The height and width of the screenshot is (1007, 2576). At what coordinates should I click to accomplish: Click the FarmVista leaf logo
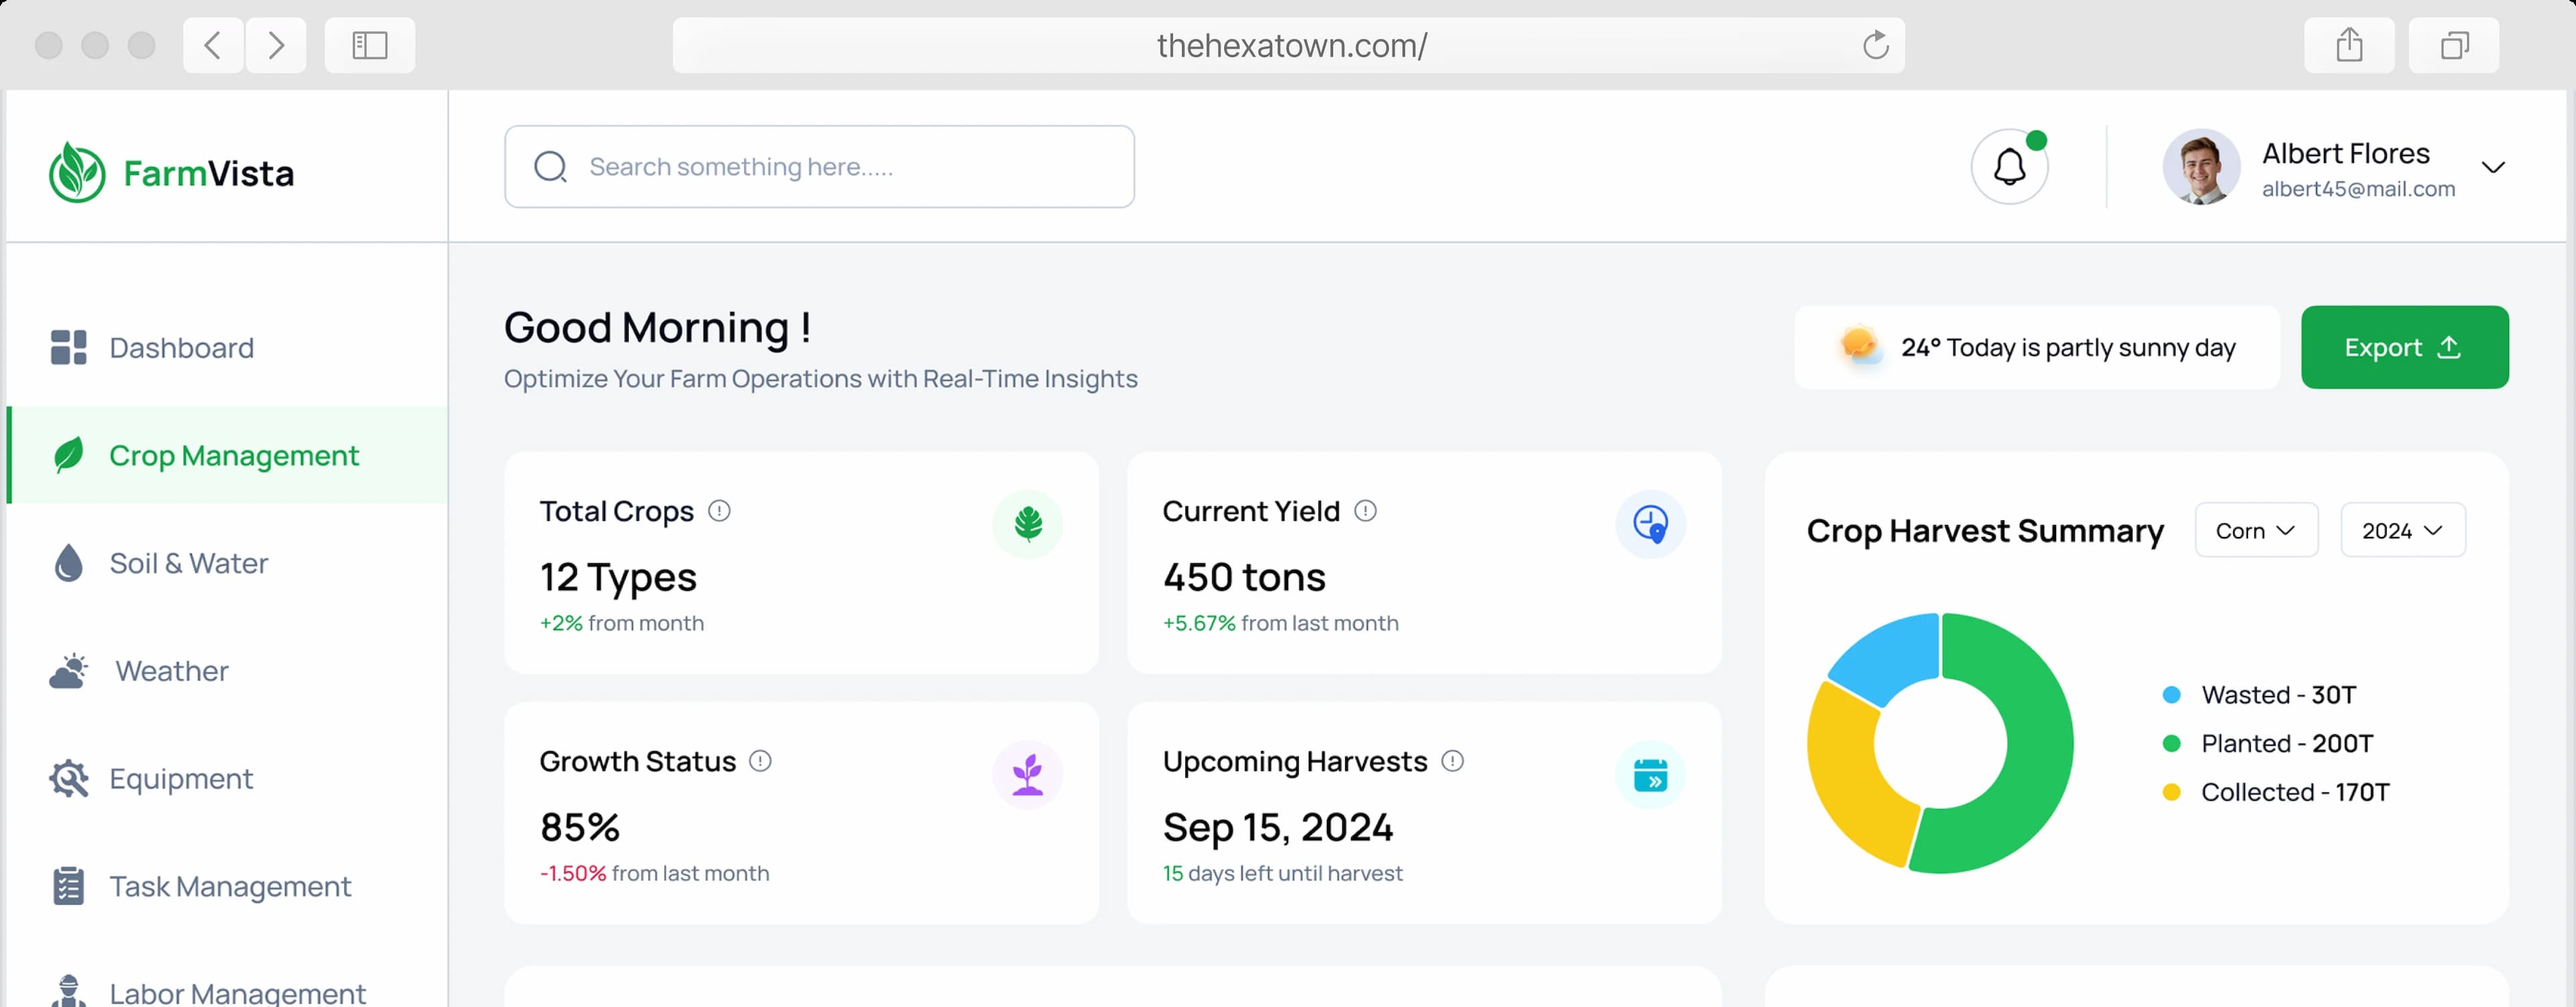pyautogui.click(x=77, y=172)
